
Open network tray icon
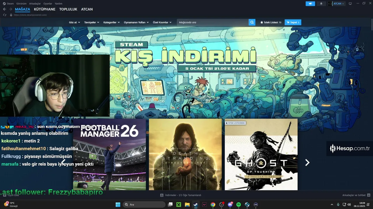click(344, 205)
